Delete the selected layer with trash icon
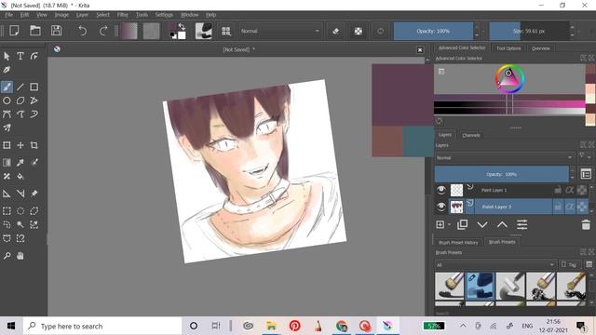 pyautogui.click(x=586, y=224)
